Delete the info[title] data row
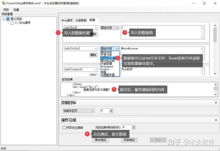 coord(93,55)
